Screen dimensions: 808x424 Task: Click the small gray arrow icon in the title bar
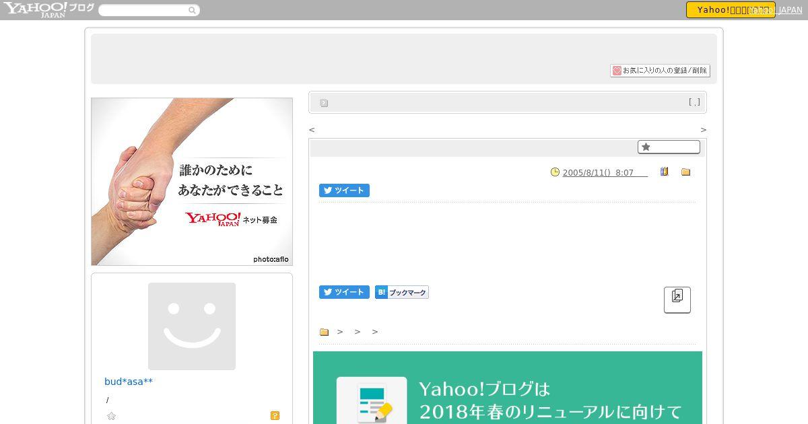(324, 103)
